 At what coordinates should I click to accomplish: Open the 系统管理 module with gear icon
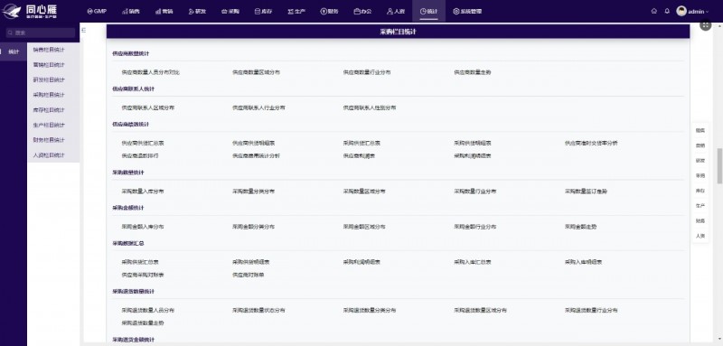pos(467,11)
